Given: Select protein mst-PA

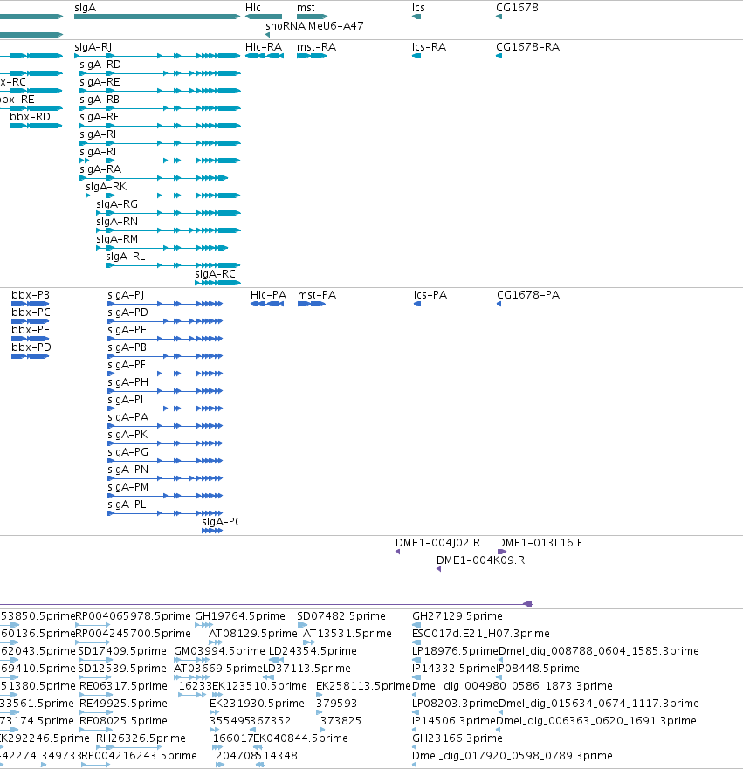Looking at the screenshot, I should tap(312, 304).
